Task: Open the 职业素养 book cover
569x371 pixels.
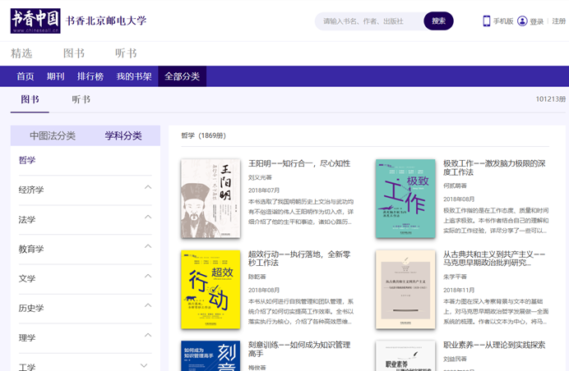Action: pos(405,355)
